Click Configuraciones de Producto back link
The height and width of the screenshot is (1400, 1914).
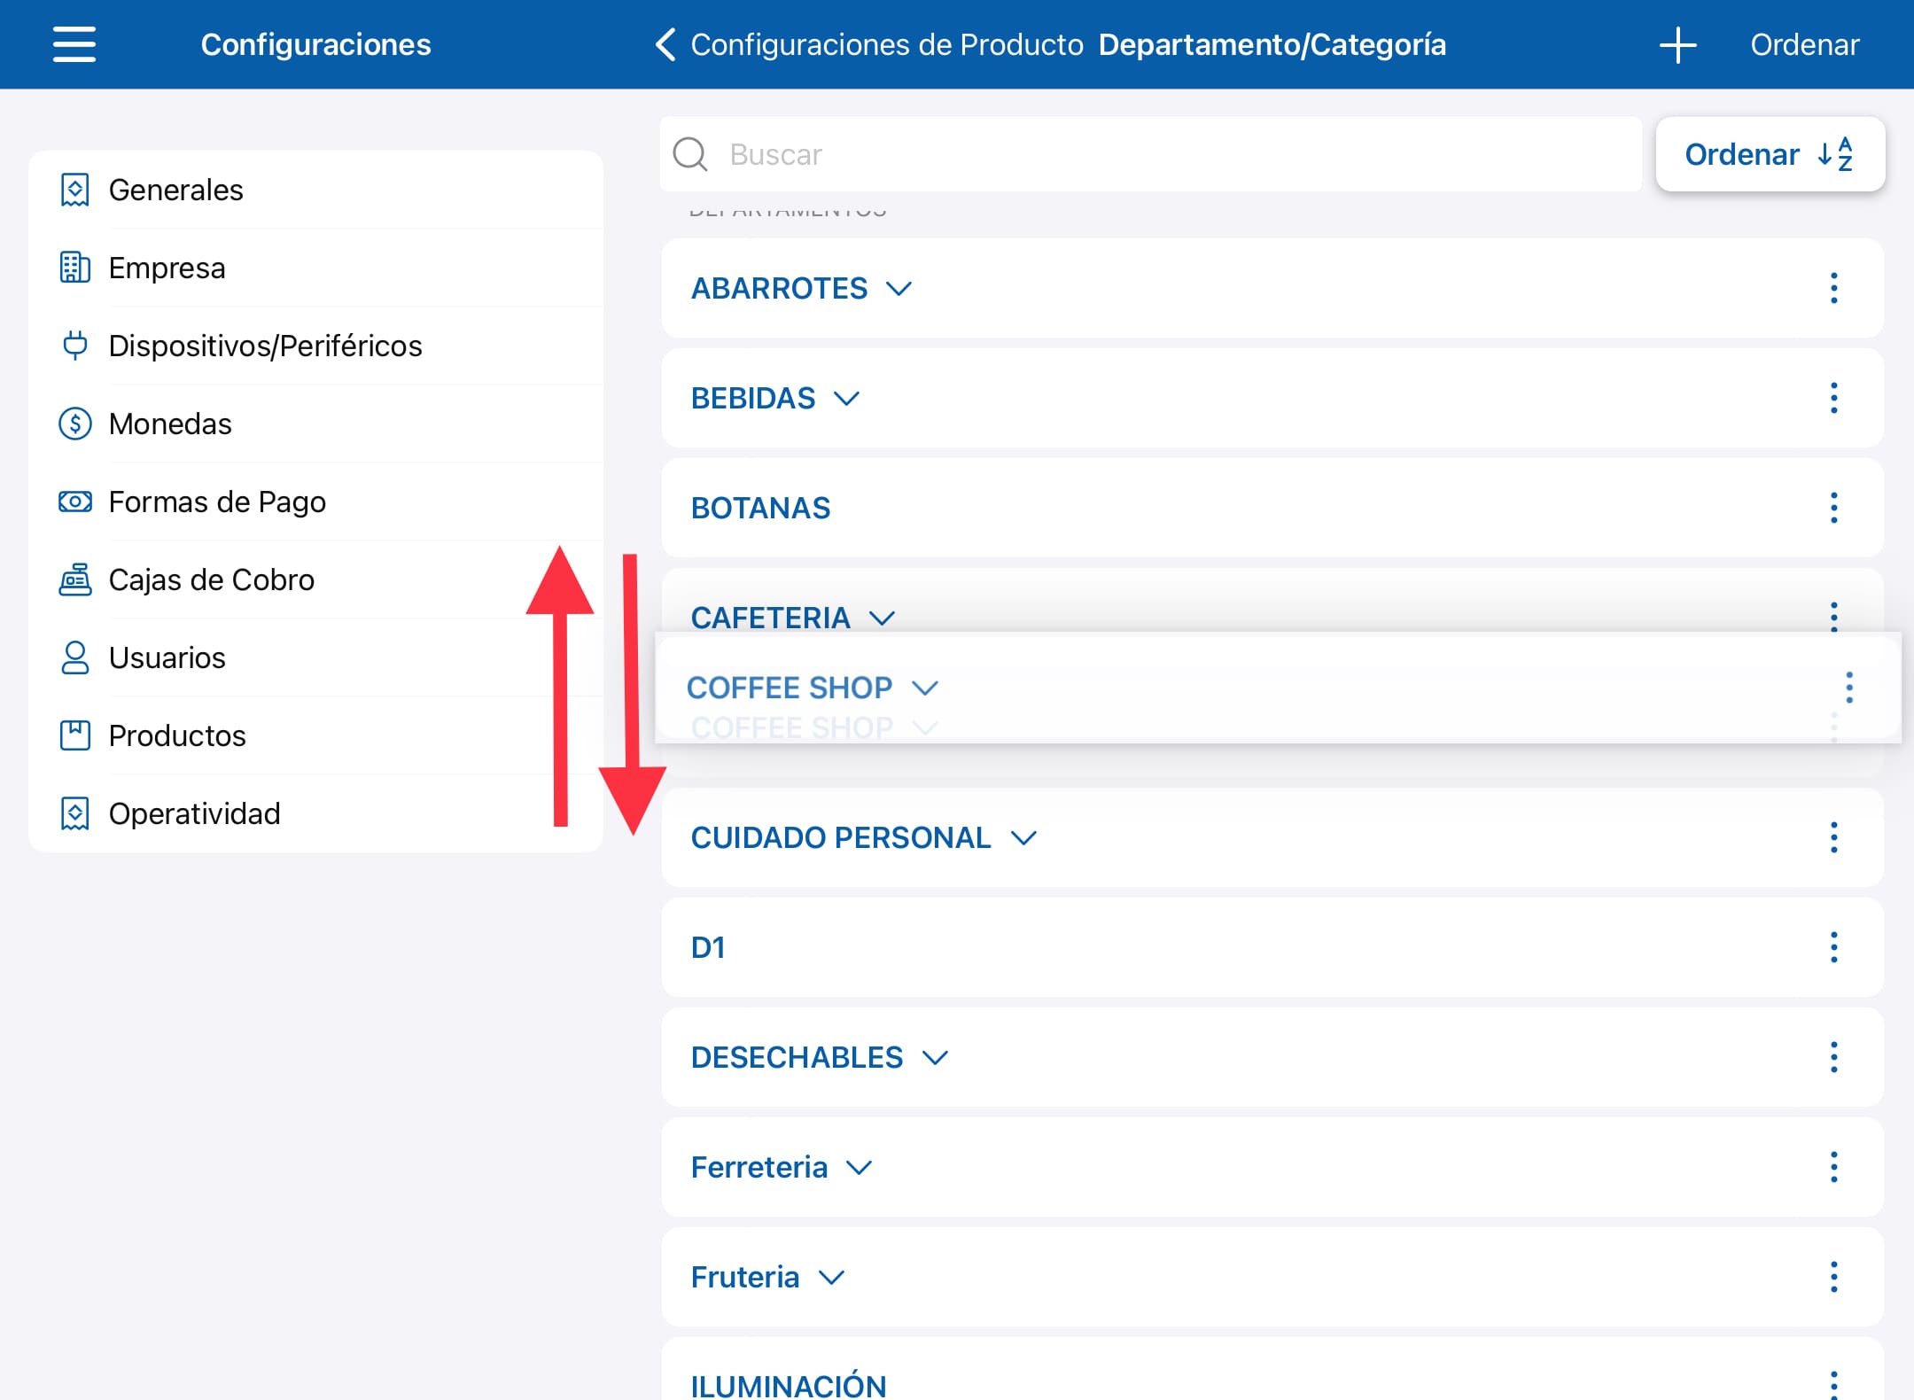click(x=886, y=44)
